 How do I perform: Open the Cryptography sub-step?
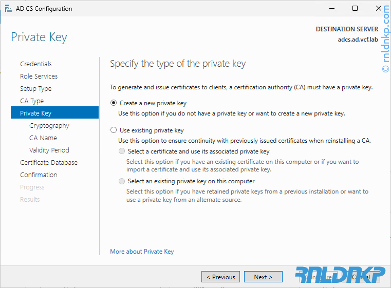pos(49,126)
